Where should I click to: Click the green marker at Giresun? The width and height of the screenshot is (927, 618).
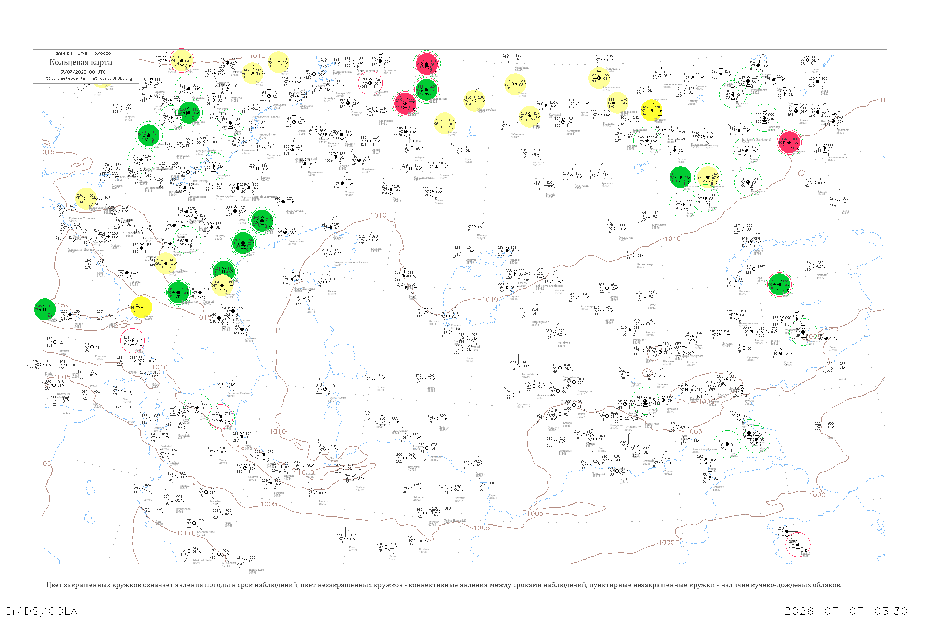44,310
